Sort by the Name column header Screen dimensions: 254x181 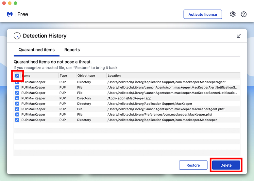40,76
